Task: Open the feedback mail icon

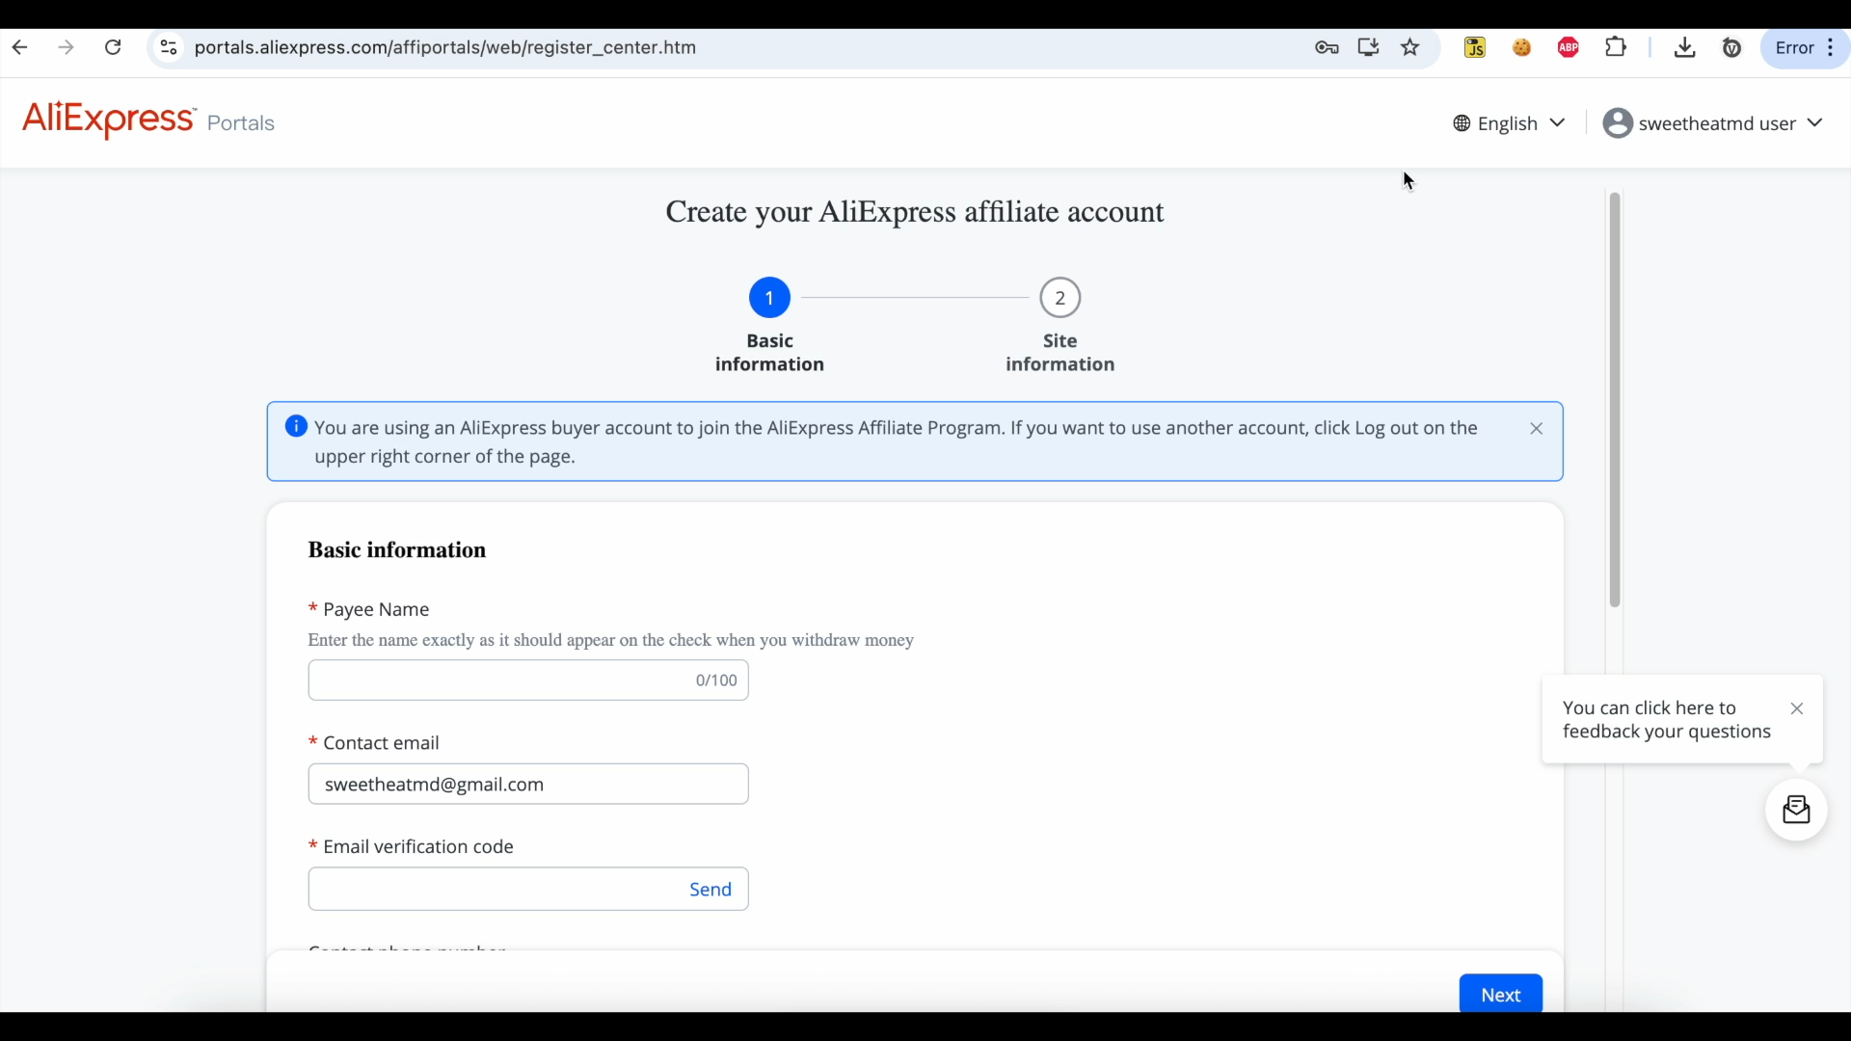Action: tap(1797, 811)
